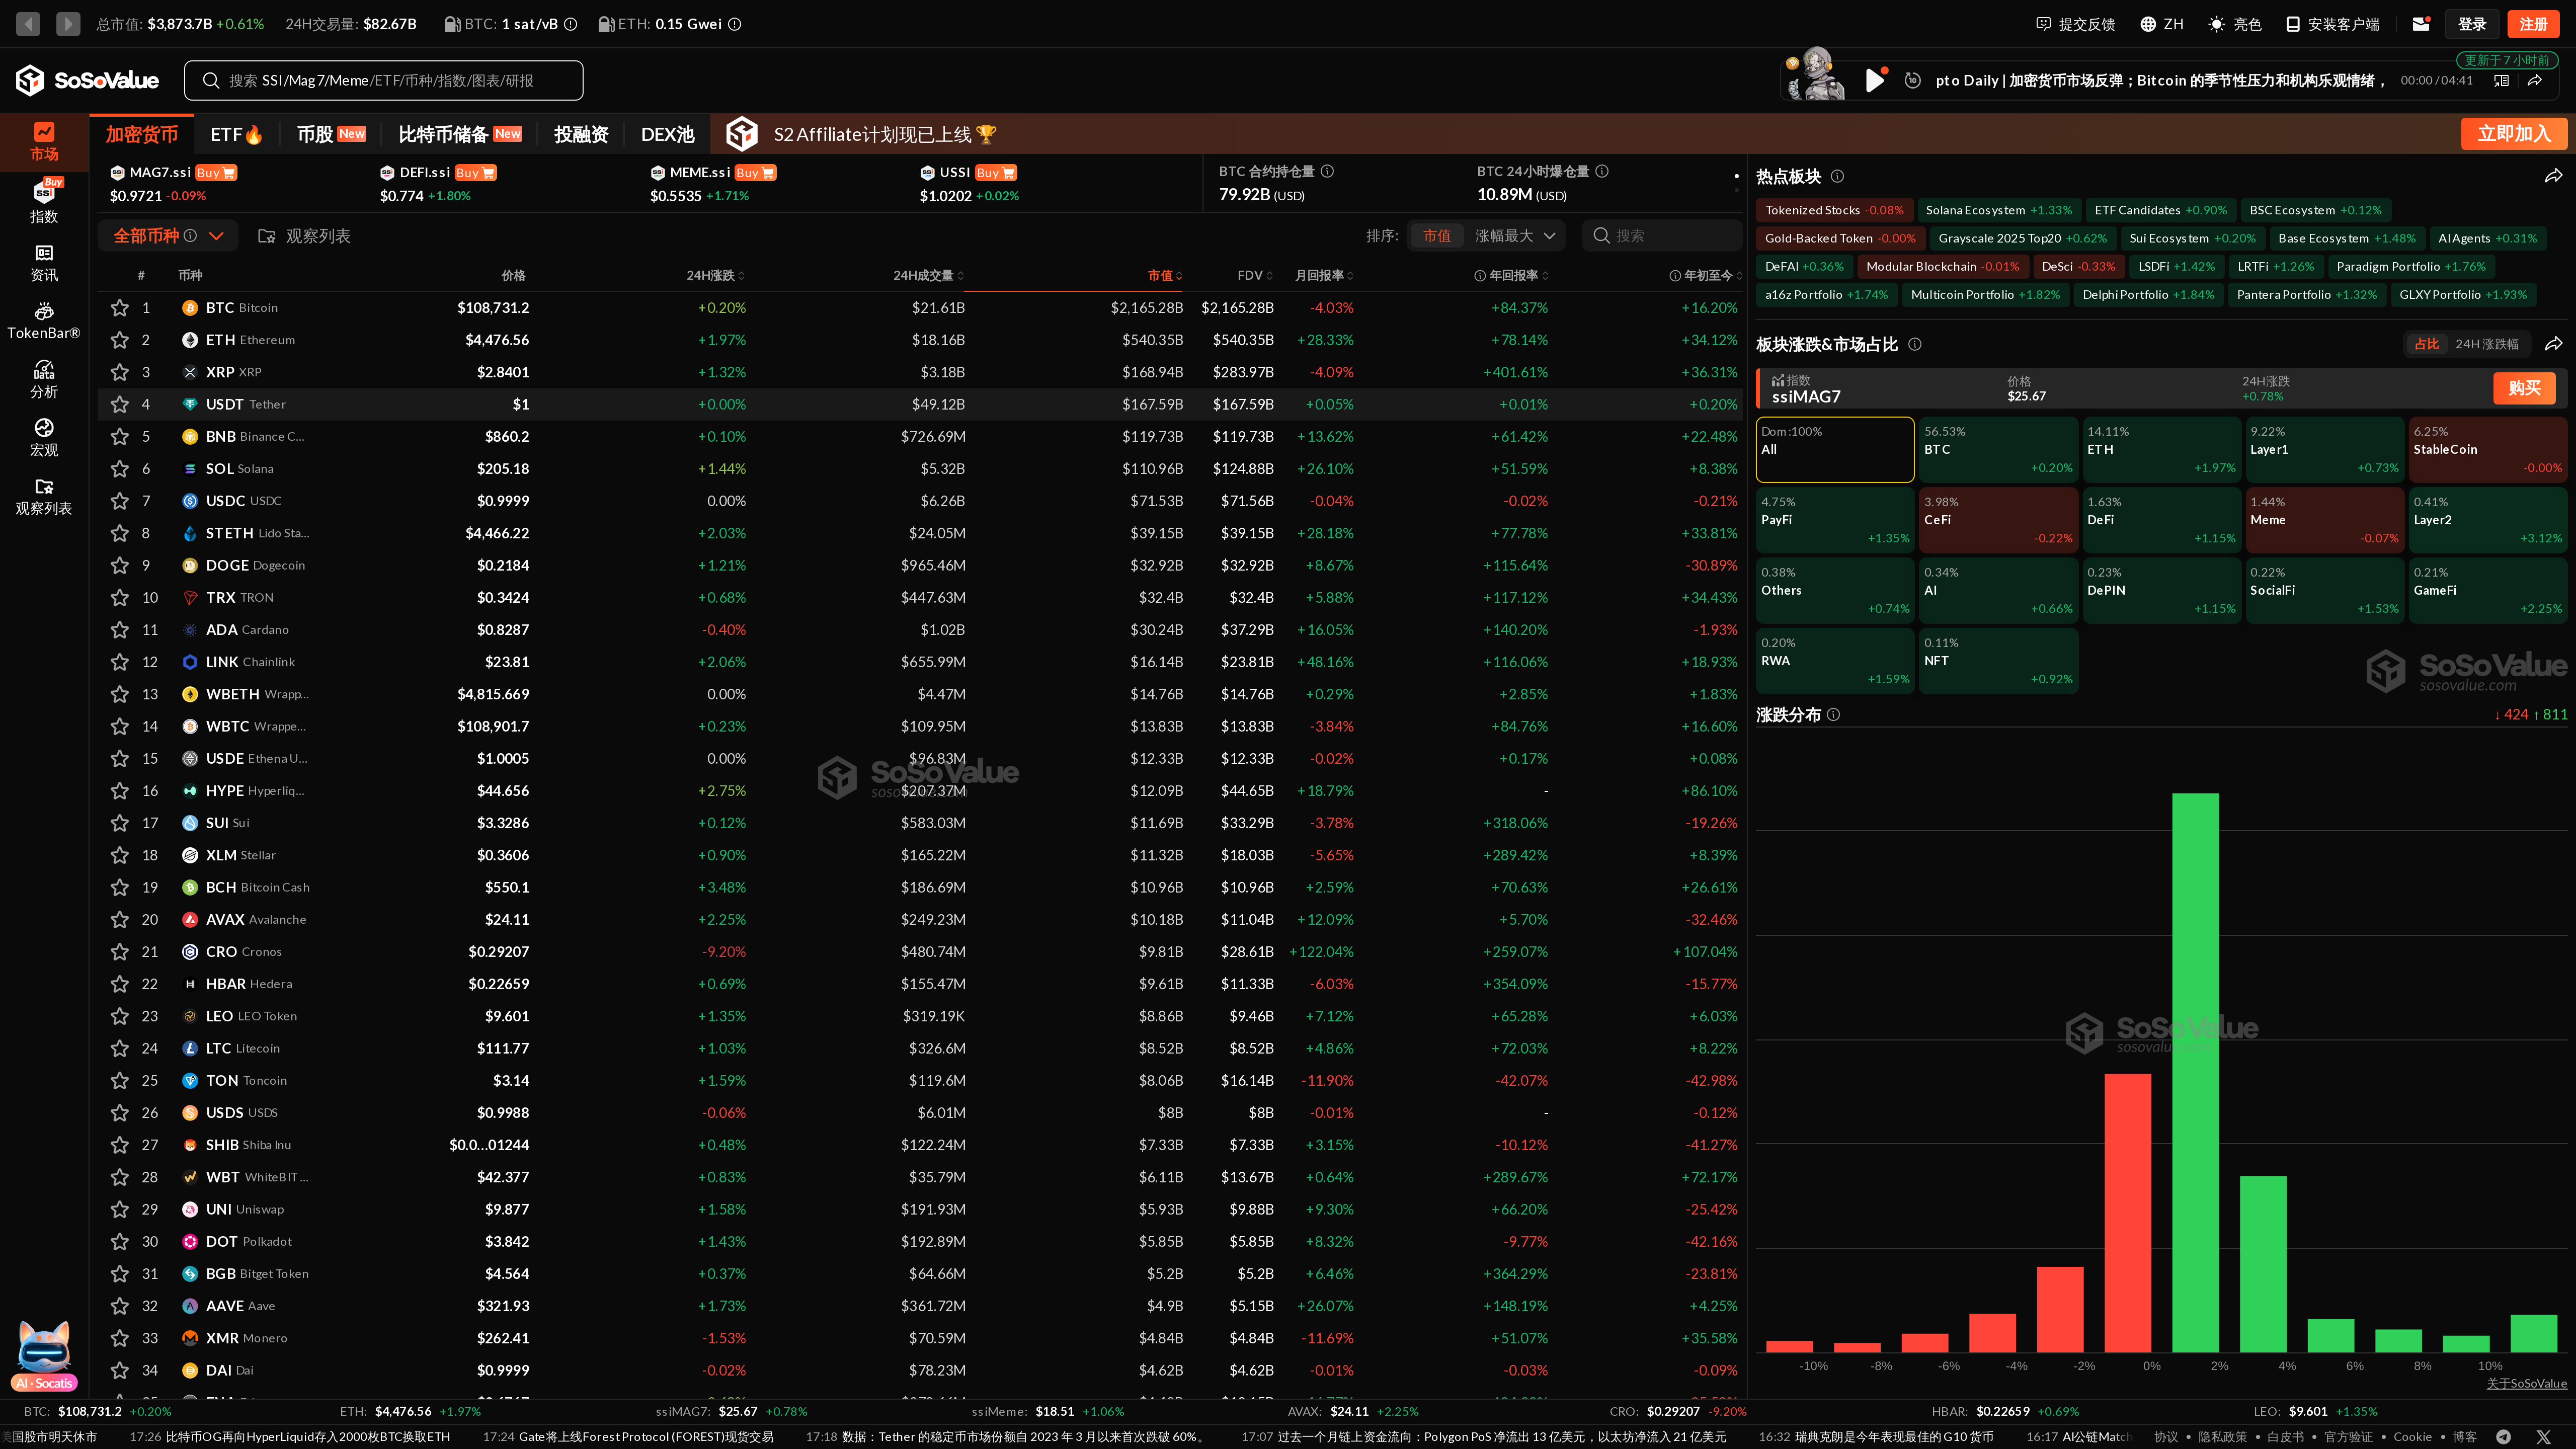
Task: Open TokenBar in the sidebar
Action: click(44, 321)
